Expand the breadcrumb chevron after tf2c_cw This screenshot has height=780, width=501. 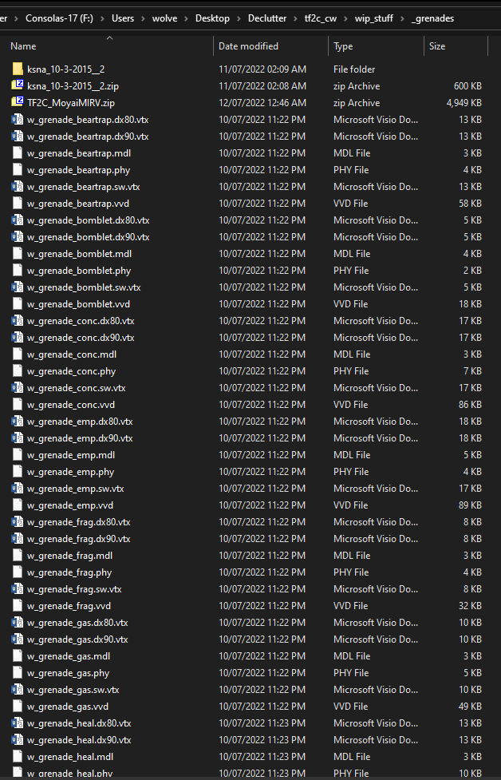point(346,19)
